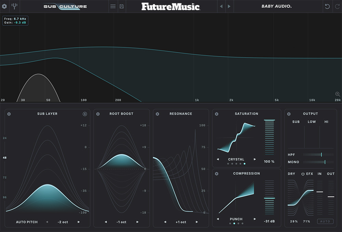This screenshot has width=342, height=232.
Task: Step Resonance octave left from +1 oct
Action: coord(165,222)
